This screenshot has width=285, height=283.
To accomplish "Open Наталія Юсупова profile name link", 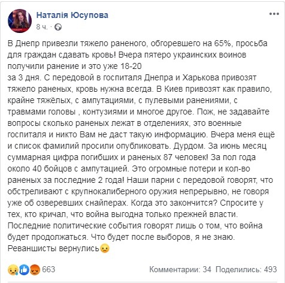I will (x=72, y=15).
